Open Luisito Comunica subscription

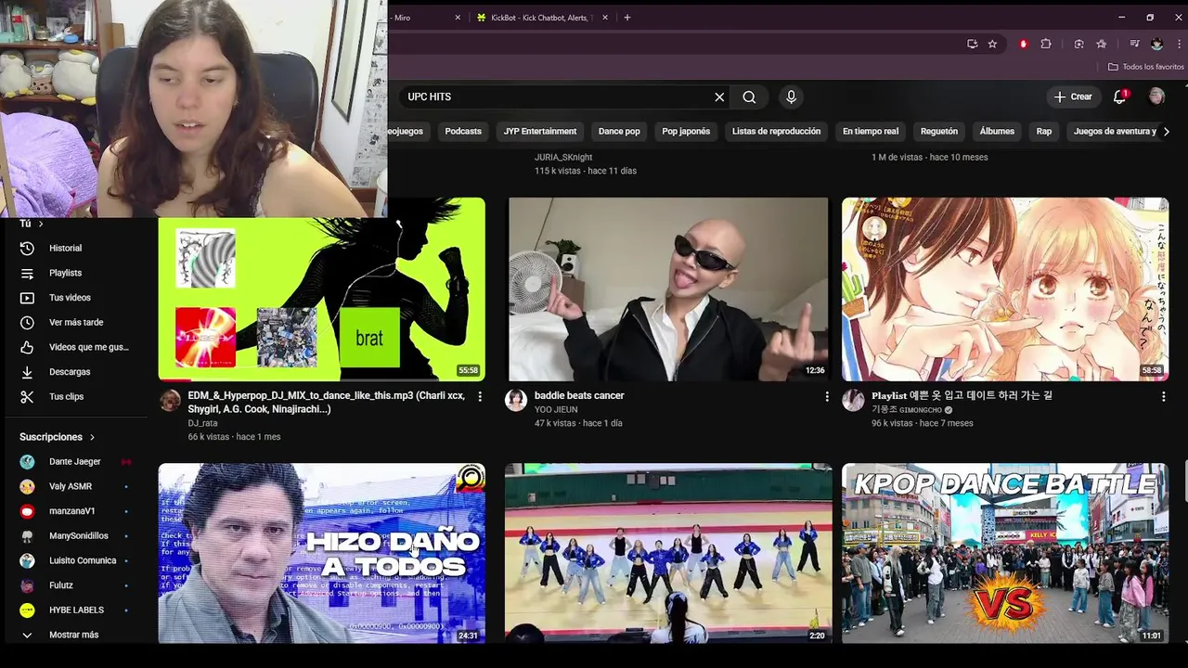[82, 560]
